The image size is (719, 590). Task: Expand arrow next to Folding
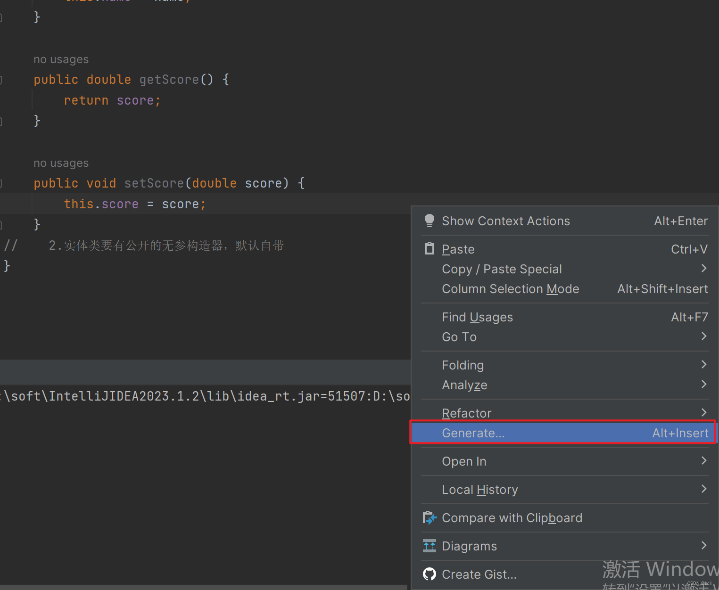(x=704, y=364)
